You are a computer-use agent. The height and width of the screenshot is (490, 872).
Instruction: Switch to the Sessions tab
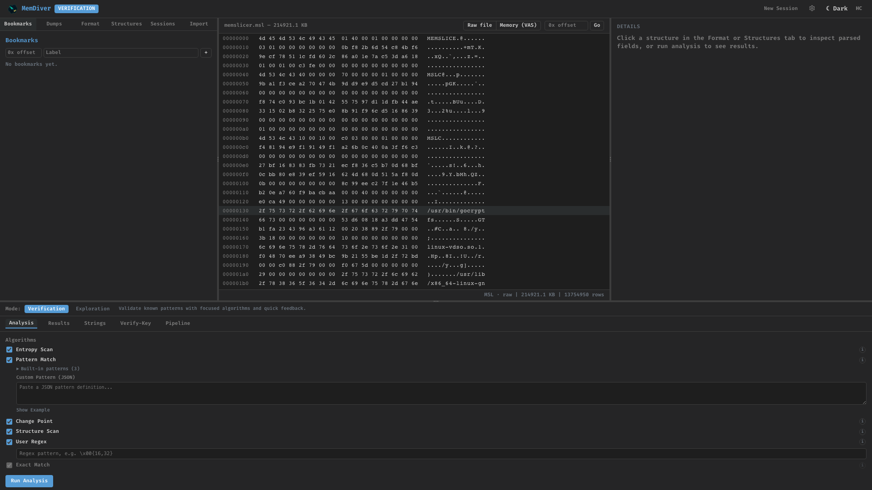tap(163, 24)
